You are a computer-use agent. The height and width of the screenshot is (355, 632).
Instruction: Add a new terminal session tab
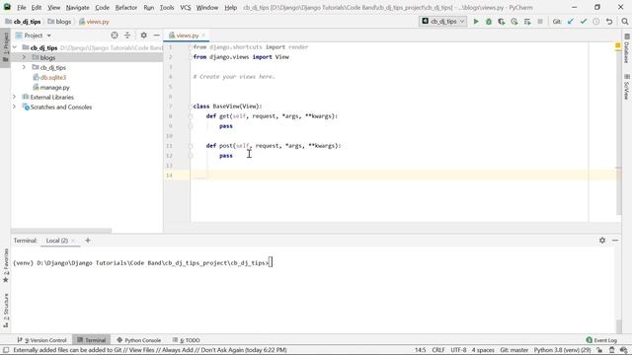[88, 241]
